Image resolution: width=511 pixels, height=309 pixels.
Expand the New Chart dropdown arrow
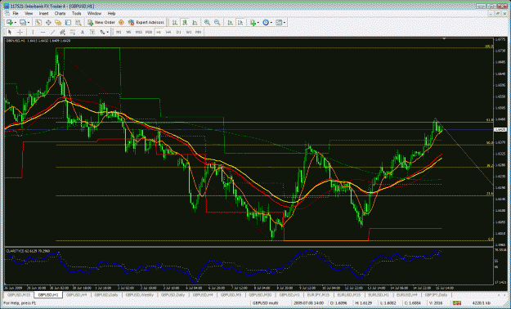[x=16, y=23]
